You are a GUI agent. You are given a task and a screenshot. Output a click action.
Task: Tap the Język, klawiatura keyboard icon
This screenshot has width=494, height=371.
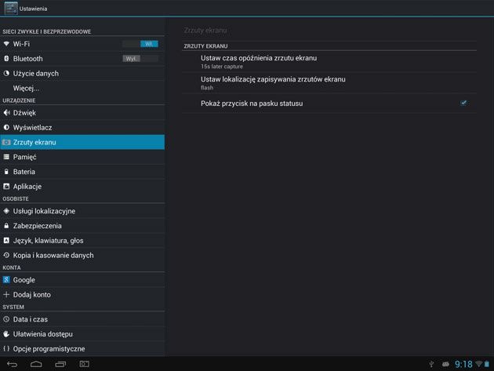pos(6,241)
